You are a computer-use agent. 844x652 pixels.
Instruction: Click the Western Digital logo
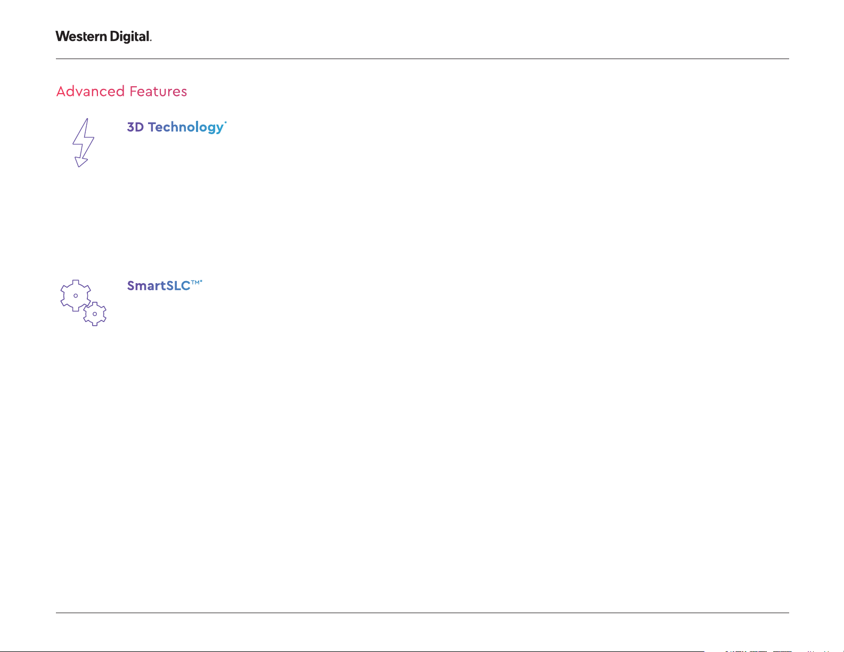click(104, 37)
